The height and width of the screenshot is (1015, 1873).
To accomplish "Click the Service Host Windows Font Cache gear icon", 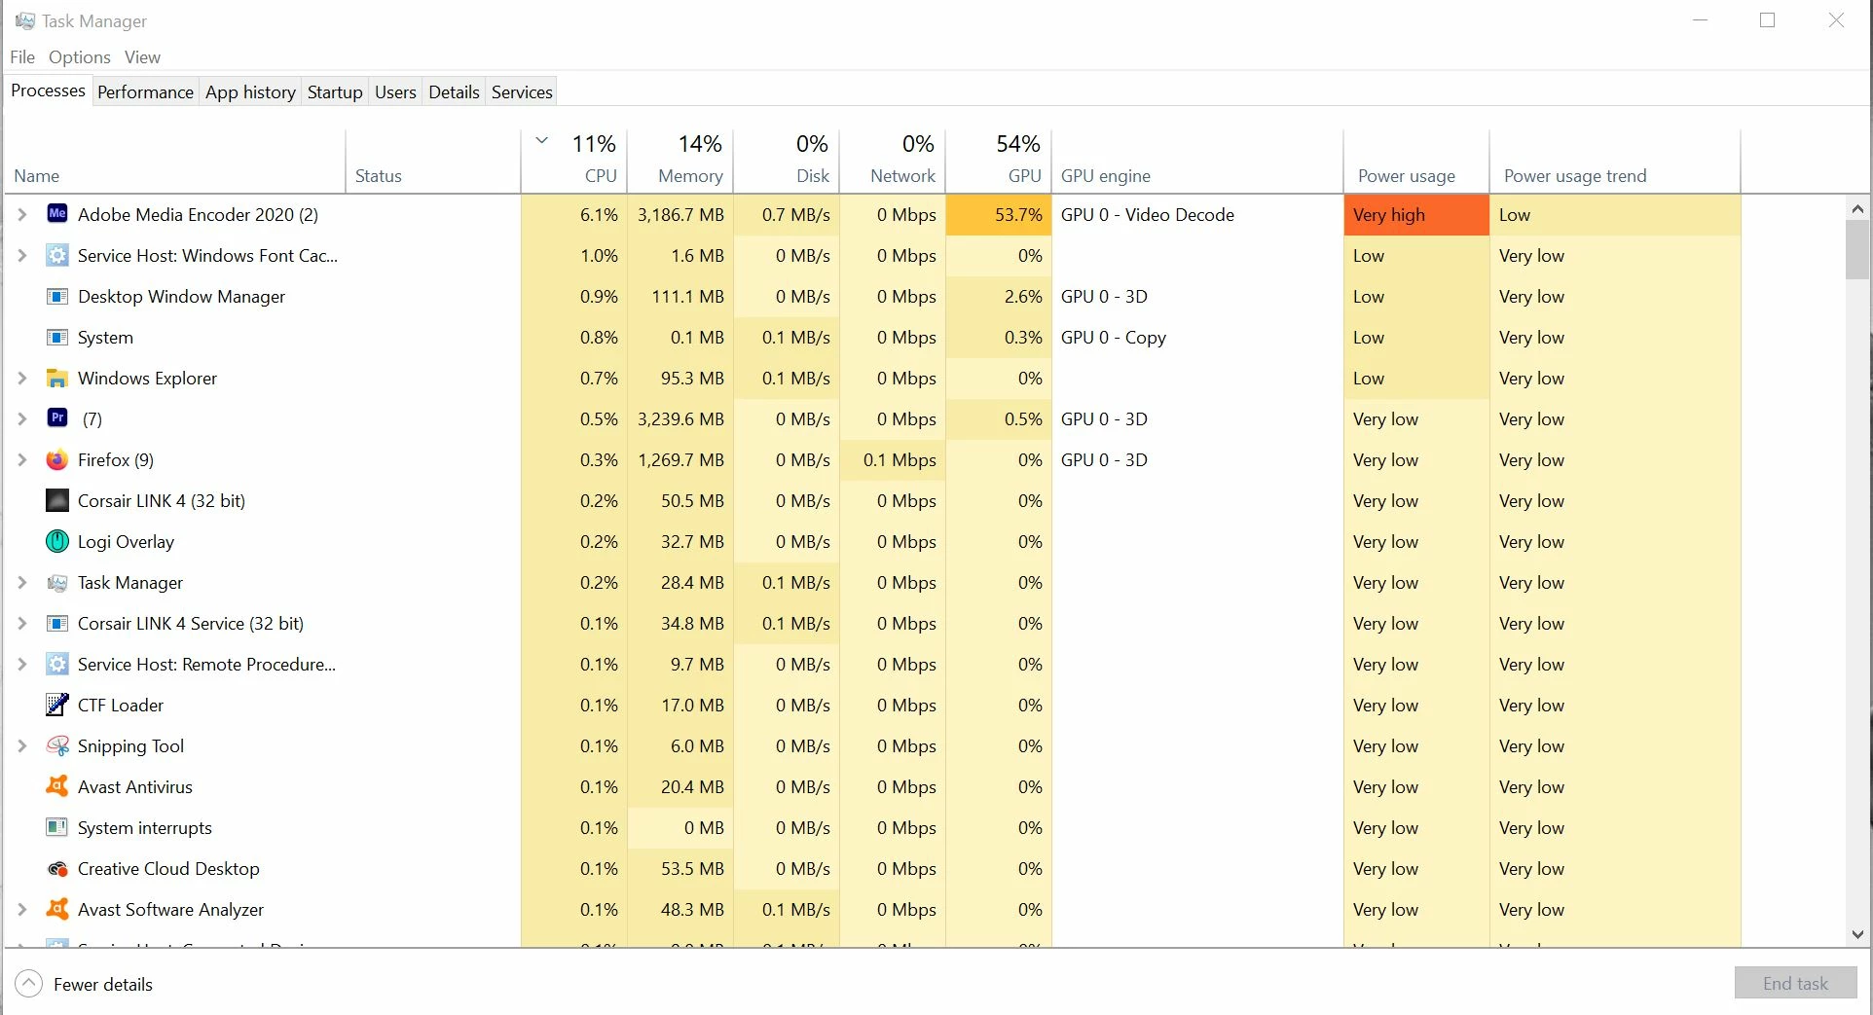I will tap(57, 255).
